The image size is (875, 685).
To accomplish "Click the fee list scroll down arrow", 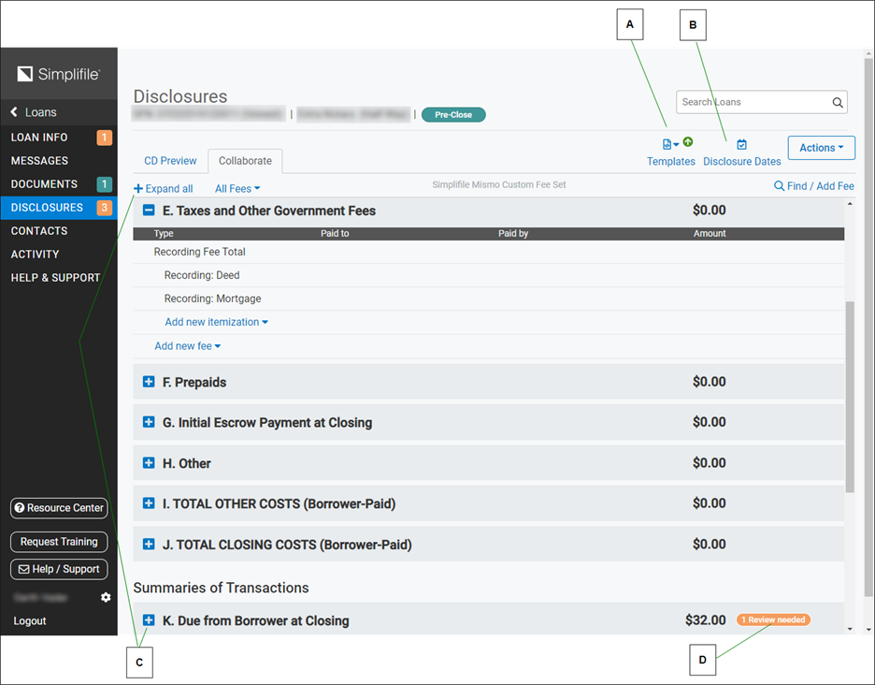I will 850,629.
